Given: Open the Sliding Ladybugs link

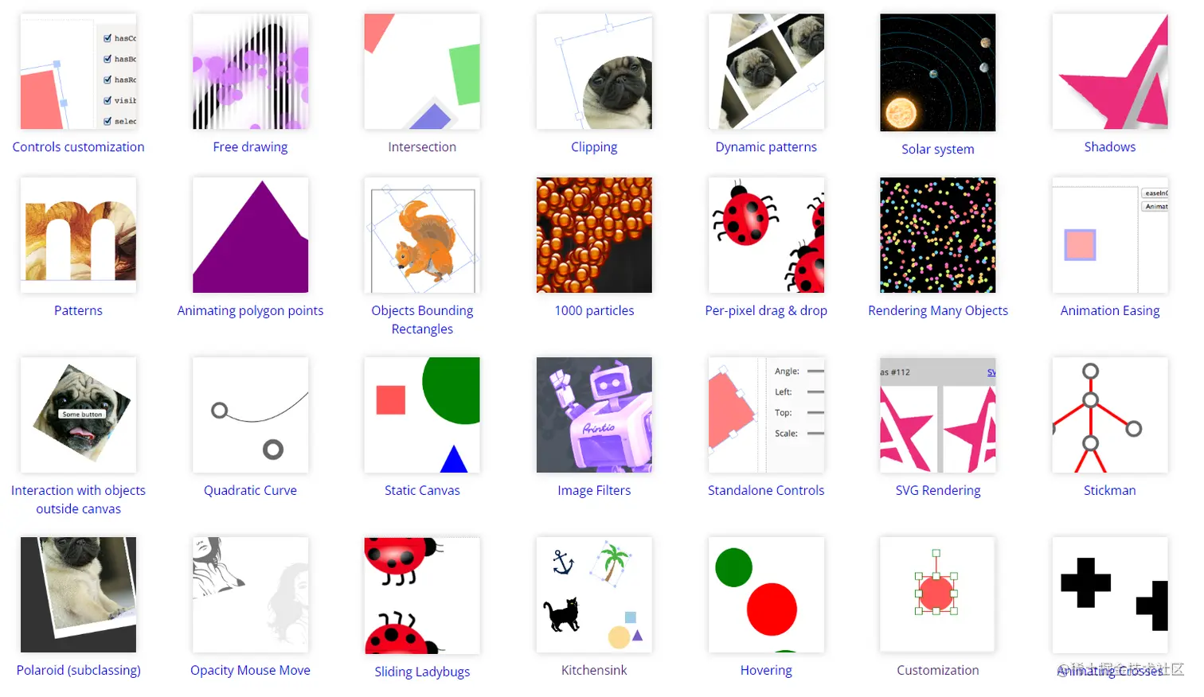Looking at the screenshot, I should tap(422, 672).
